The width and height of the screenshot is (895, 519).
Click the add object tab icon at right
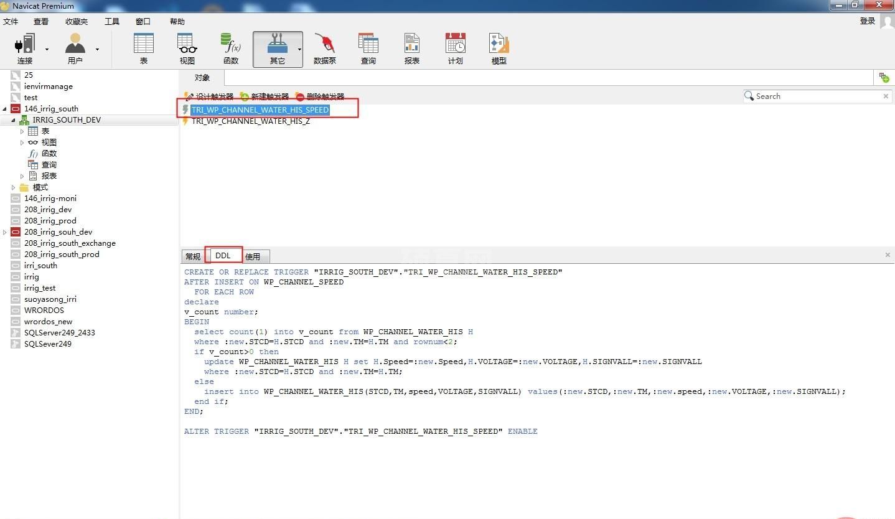884,77
